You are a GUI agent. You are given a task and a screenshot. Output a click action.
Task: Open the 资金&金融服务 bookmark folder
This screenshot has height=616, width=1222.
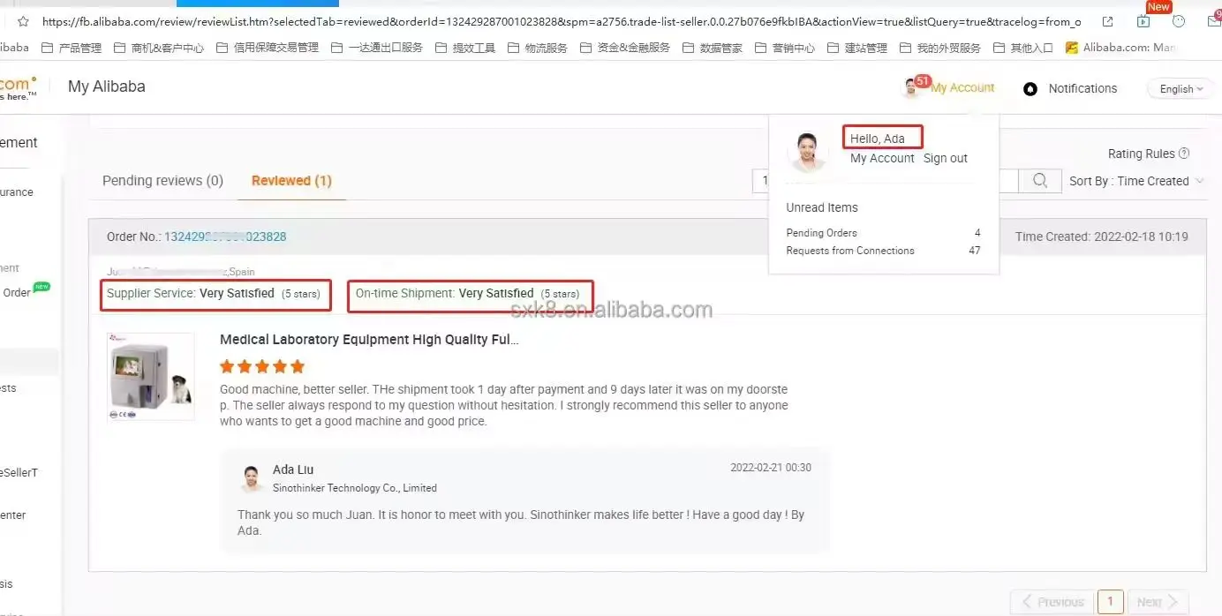[x=624, y=48]
